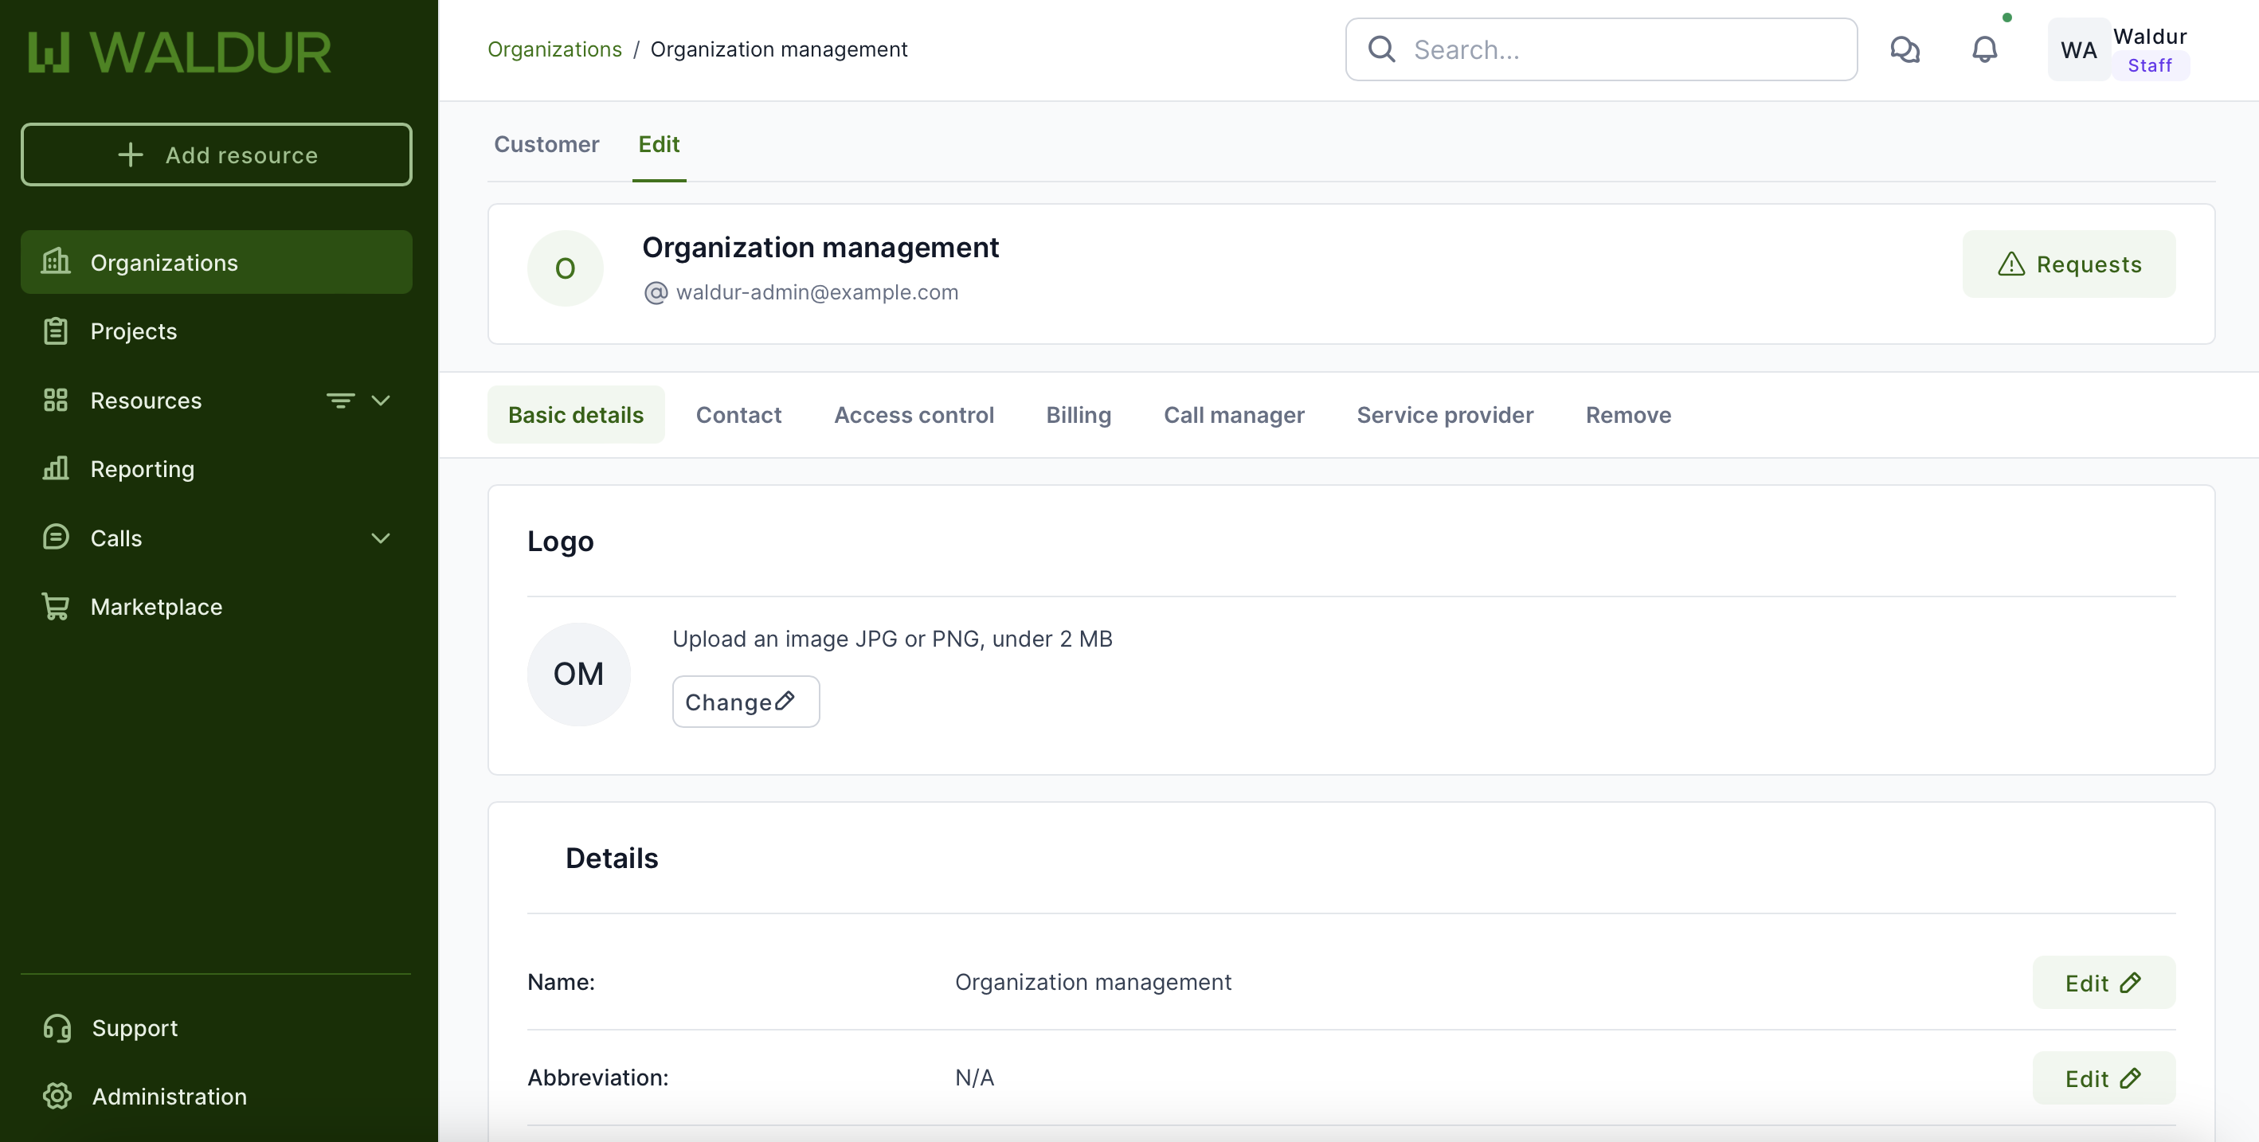Click the WA user avatar
This screenshot has height=1142, width=2259.
click(2077, 50)
